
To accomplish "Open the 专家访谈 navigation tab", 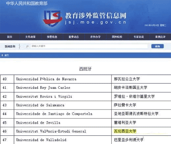I will [139, 37].
